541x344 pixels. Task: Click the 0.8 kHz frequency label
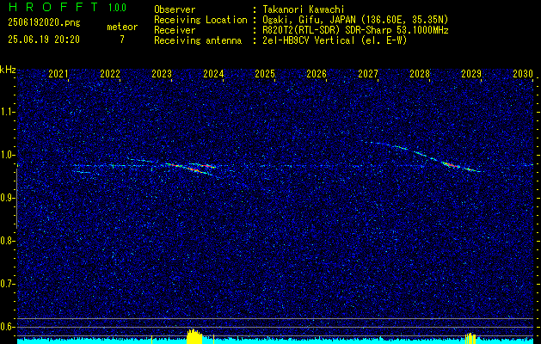click(8, 241)
